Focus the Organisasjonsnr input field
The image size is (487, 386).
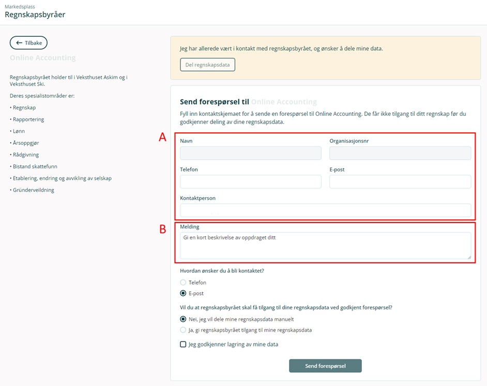click(x=400, y=153)
